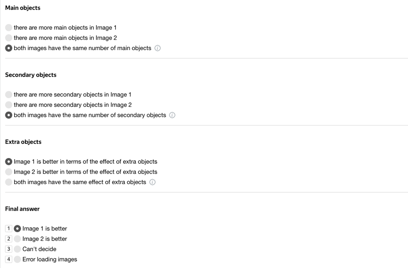Mark 'Image 2 is better' final answer
The height and width of the screenshot is (268, 408).
point(18,239)
